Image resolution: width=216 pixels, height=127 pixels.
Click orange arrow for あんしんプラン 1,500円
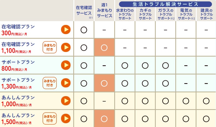click(66, 118)
